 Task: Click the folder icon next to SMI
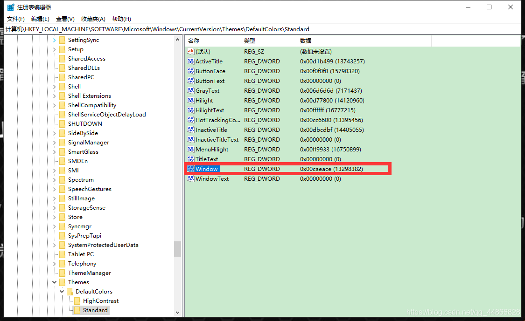(62, 171)
